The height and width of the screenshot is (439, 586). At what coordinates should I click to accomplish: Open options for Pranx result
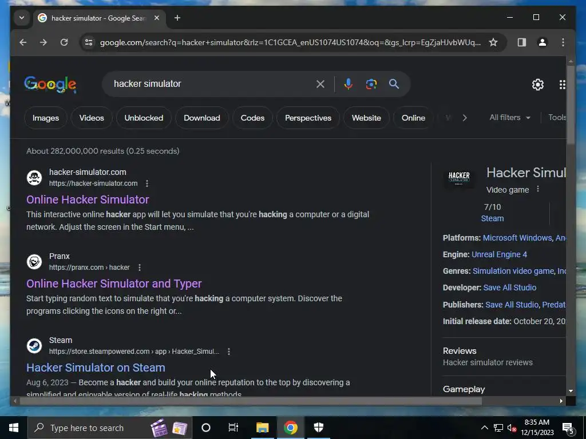pyautogui.click(x=140, y=268)
